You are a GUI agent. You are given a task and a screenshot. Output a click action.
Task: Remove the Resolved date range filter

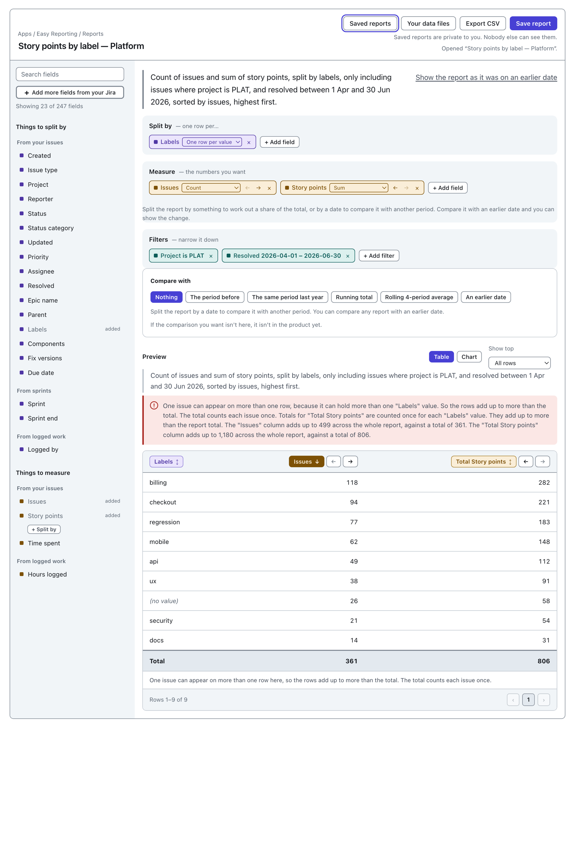[348, 256]
